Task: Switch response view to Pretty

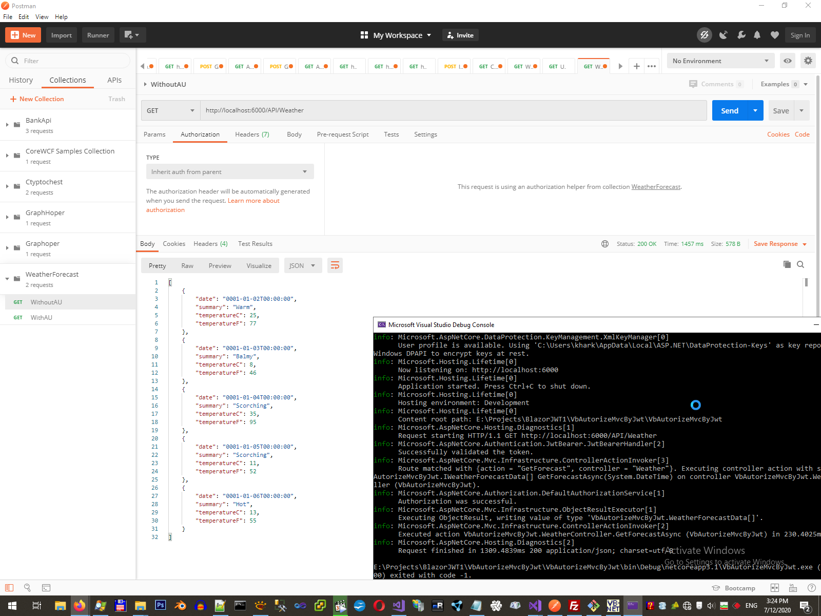Action: click(158, 265)
